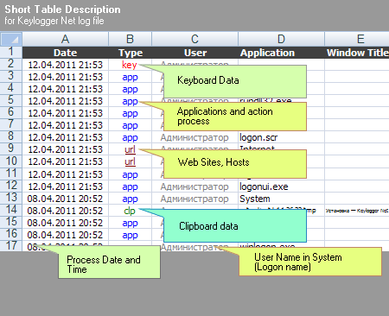Image resolution: width=389 pixels, height=316 pixels.
Task: Select row 1 header
Action: [11, 52]
